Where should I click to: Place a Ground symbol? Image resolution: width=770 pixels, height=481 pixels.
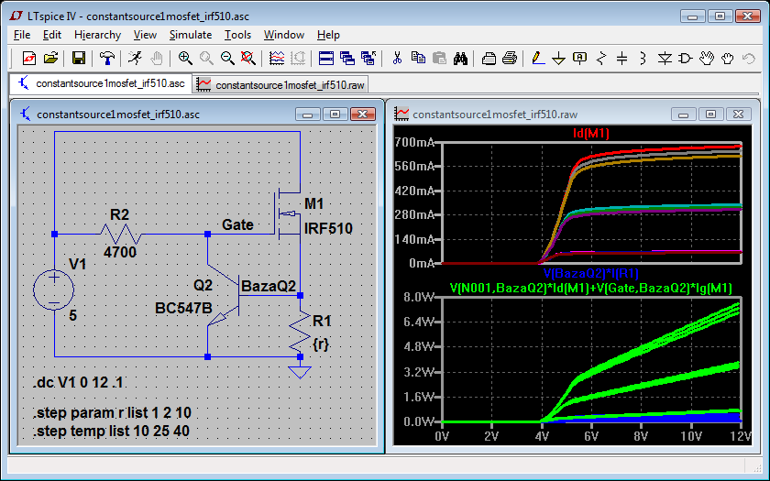(x=559, y=59)
